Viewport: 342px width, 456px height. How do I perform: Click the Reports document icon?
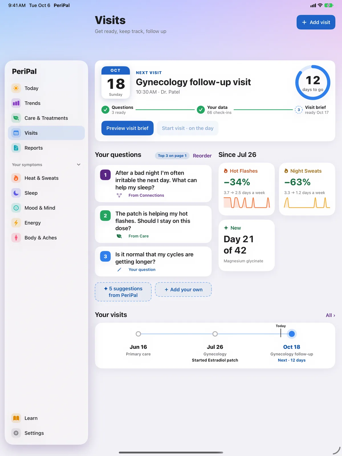pyautogui.click(x=16, y=148)
